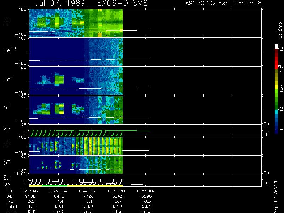The height and width of the screenshot is (213, 284).
Task: Click the "06:27:48" time in the header
Action: pos(248,3)
